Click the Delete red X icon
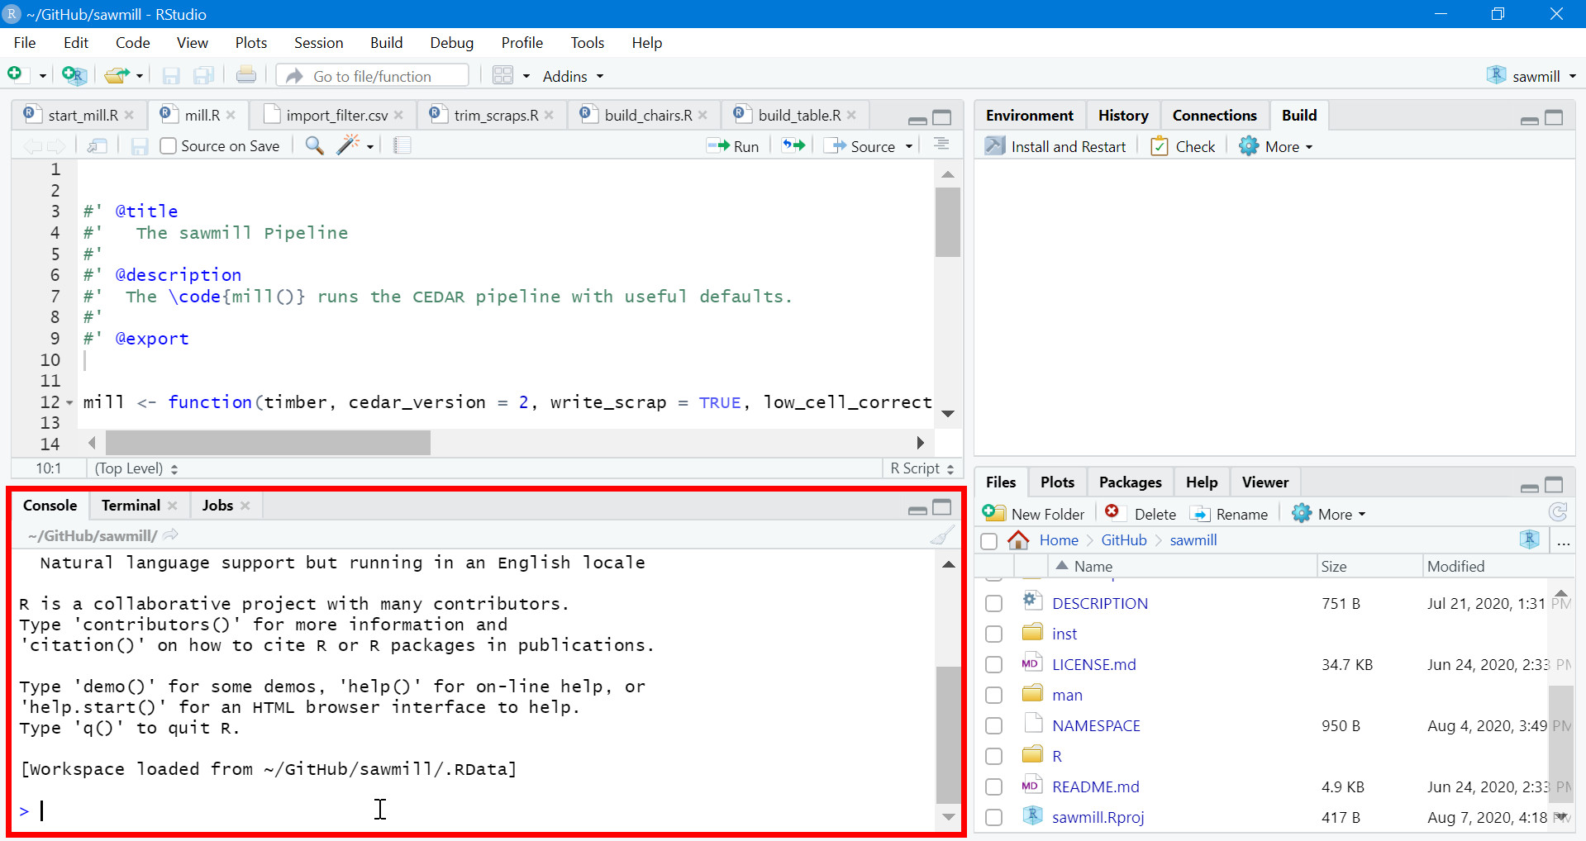This screenshot has width=1586, height=841. tap(1112, 511)
